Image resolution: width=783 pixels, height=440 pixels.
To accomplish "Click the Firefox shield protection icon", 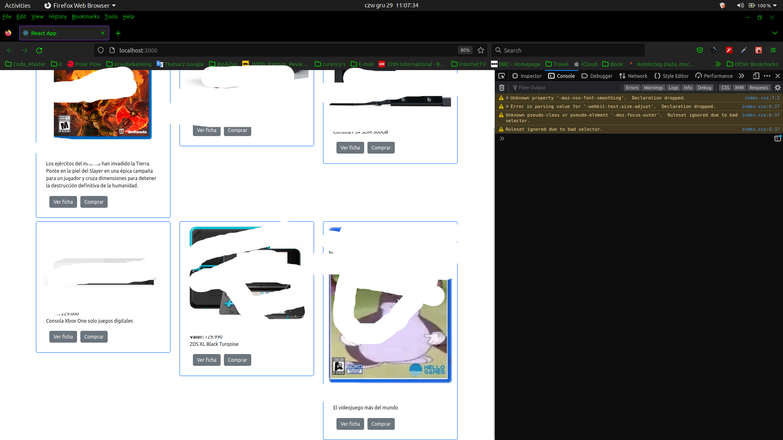I will (x=101, y=50).
